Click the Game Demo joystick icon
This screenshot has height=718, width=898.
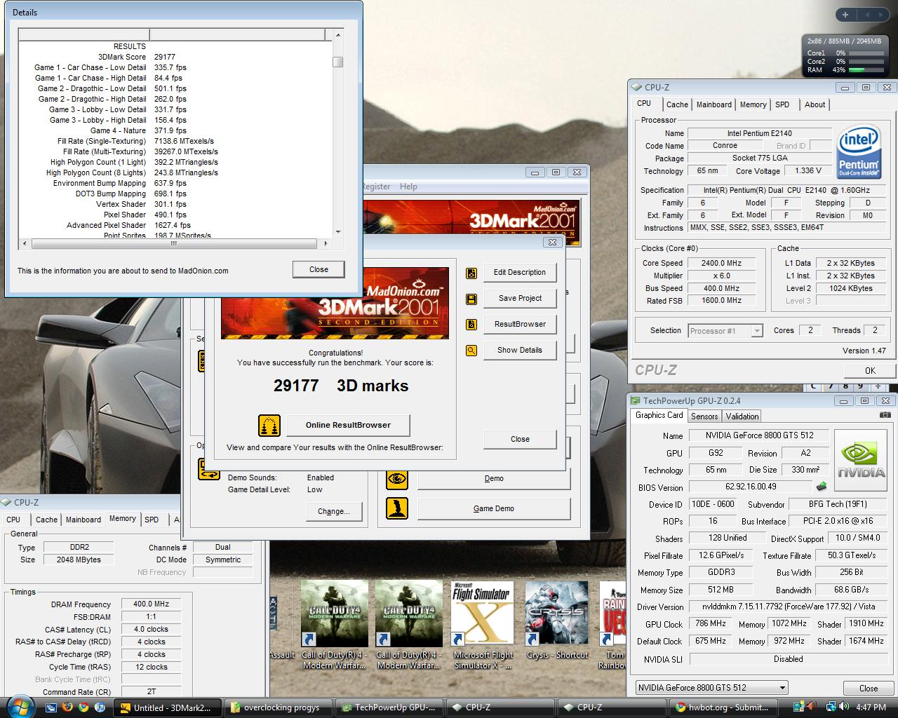coord(397,509)
